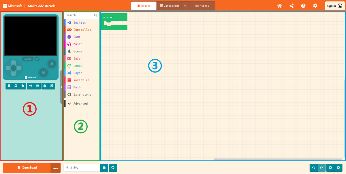Mute the simulator audio
This screenshot has height=174, width=346.
pyautogui.click(x=30, y=86)
